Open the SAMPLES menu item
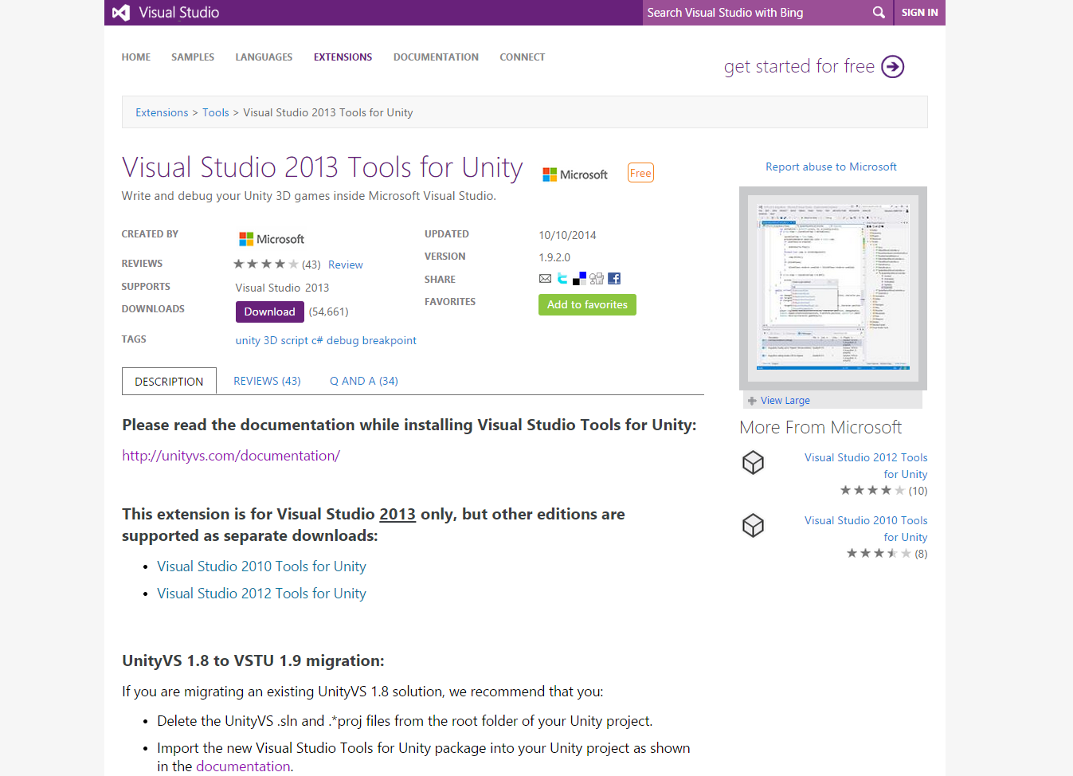 pos(193,57)
